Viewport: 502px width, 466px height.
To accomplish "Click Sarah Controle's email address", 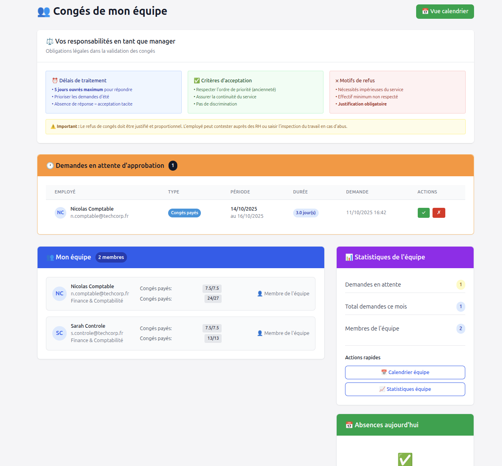I will (97, 333).
